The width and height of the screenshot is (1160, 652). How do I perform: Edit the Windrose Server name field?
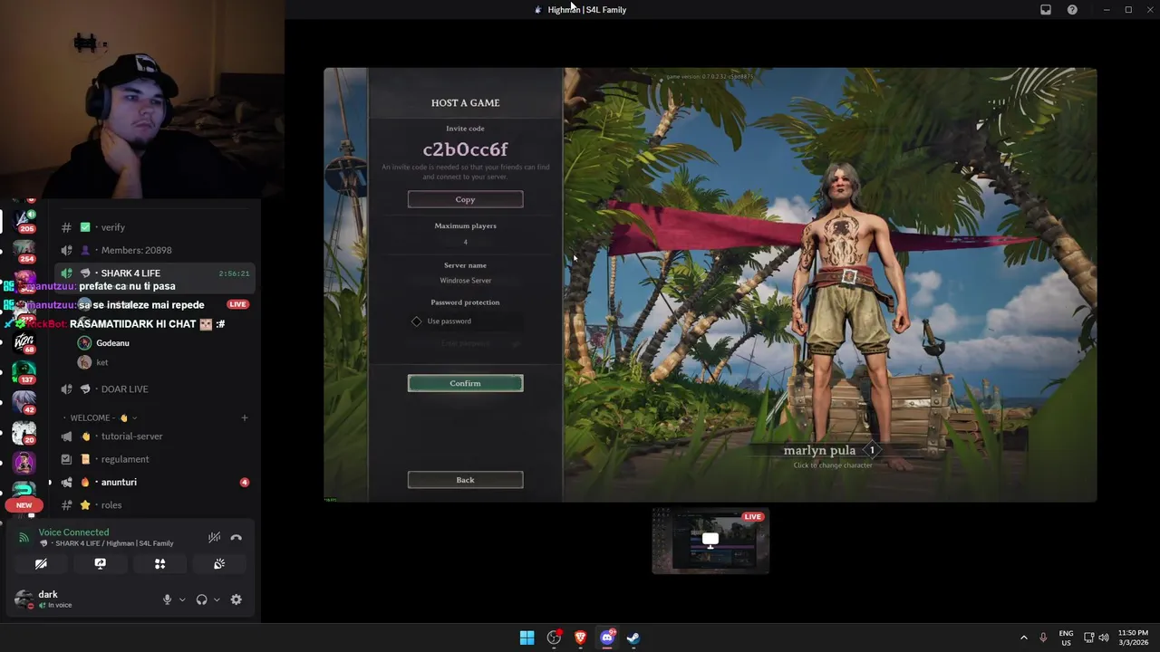pos(465,281)
